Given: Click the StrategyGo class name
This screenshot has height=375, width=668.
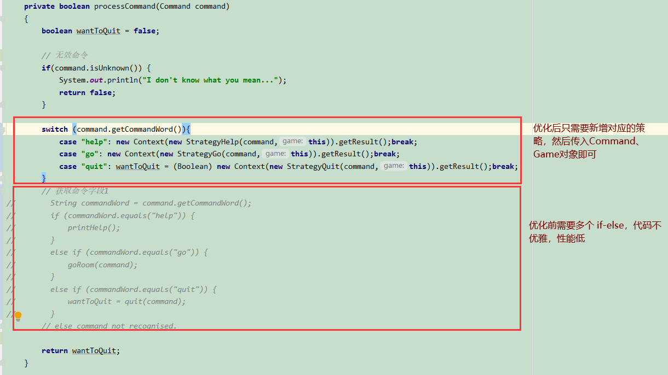Looking at the screenshot, I should coord(199,154).
